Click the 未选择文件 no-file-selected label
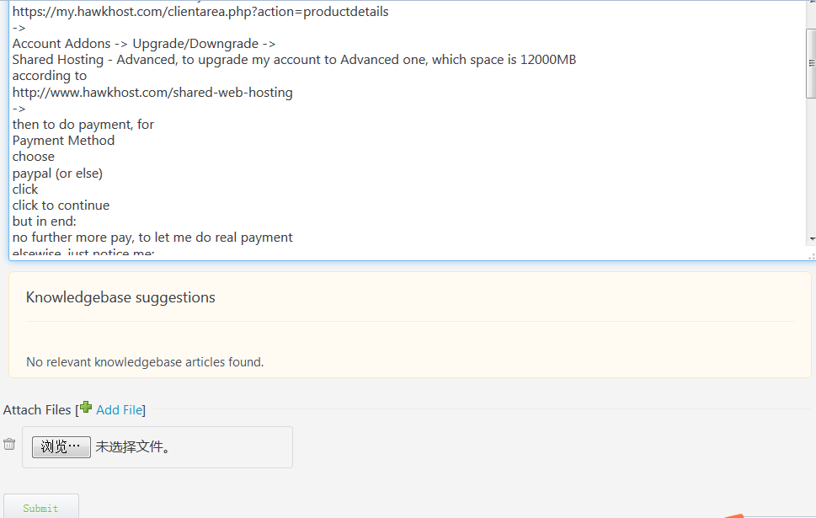The height and width of the screenshot is (518, 816). click(133, 447)
